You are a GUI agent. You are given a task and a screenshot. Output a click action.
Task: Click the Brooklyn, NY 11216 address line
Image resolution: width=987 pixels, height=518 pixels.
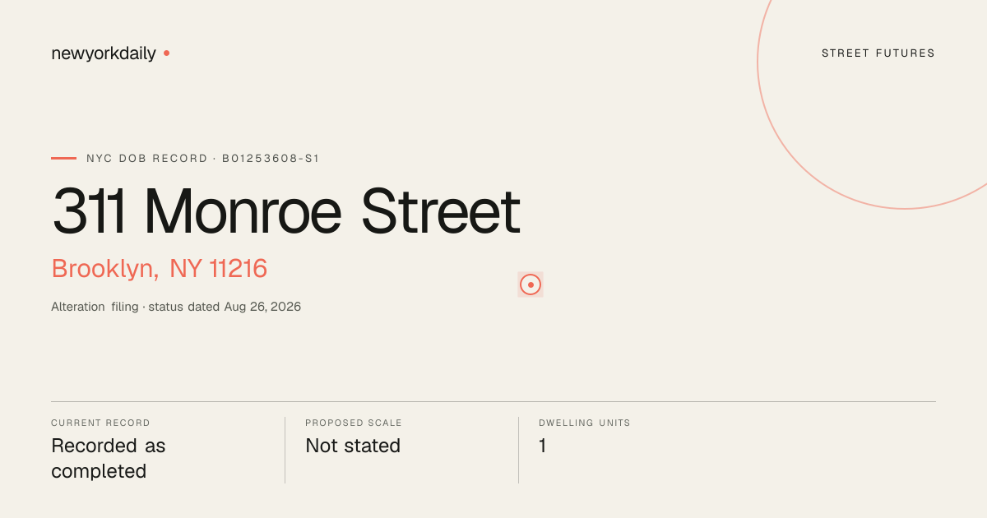click(160, 269)
